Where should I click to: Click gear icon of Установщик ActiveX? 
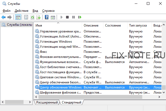pos(37,36)
